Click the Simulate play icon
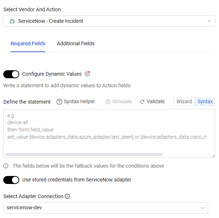This screenshot has height=218, width=219. point(108,102)
